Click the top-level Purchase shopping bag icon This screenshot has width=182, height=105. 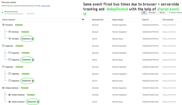[x=3, y=25]
